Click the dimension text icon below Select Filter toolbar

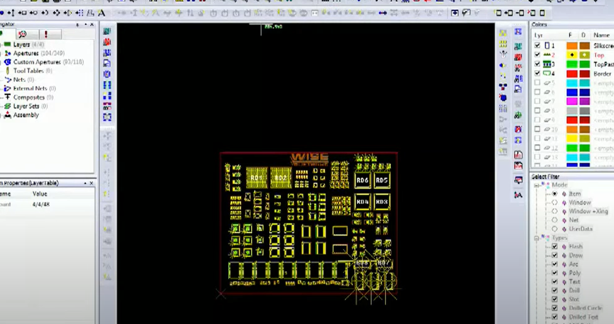[x=518, y=195]
